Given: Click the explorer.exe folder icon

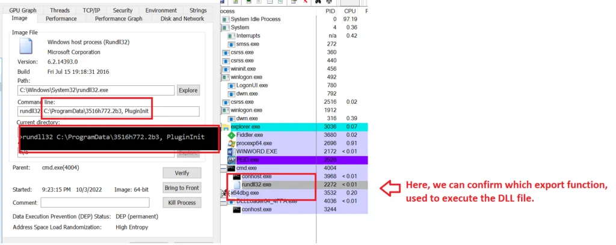Looking at the screenshot, I should point(226,127).
